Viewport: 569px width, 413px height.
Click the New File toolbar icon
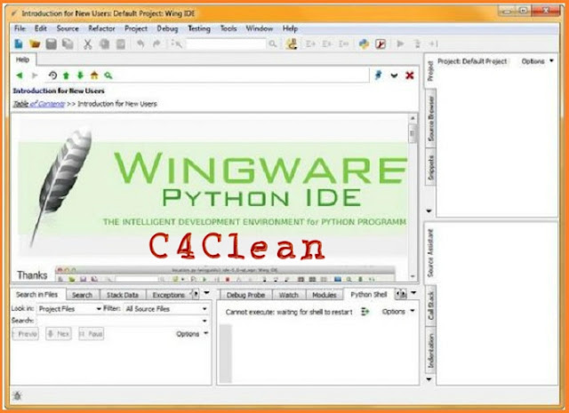(x=19, y=44)
